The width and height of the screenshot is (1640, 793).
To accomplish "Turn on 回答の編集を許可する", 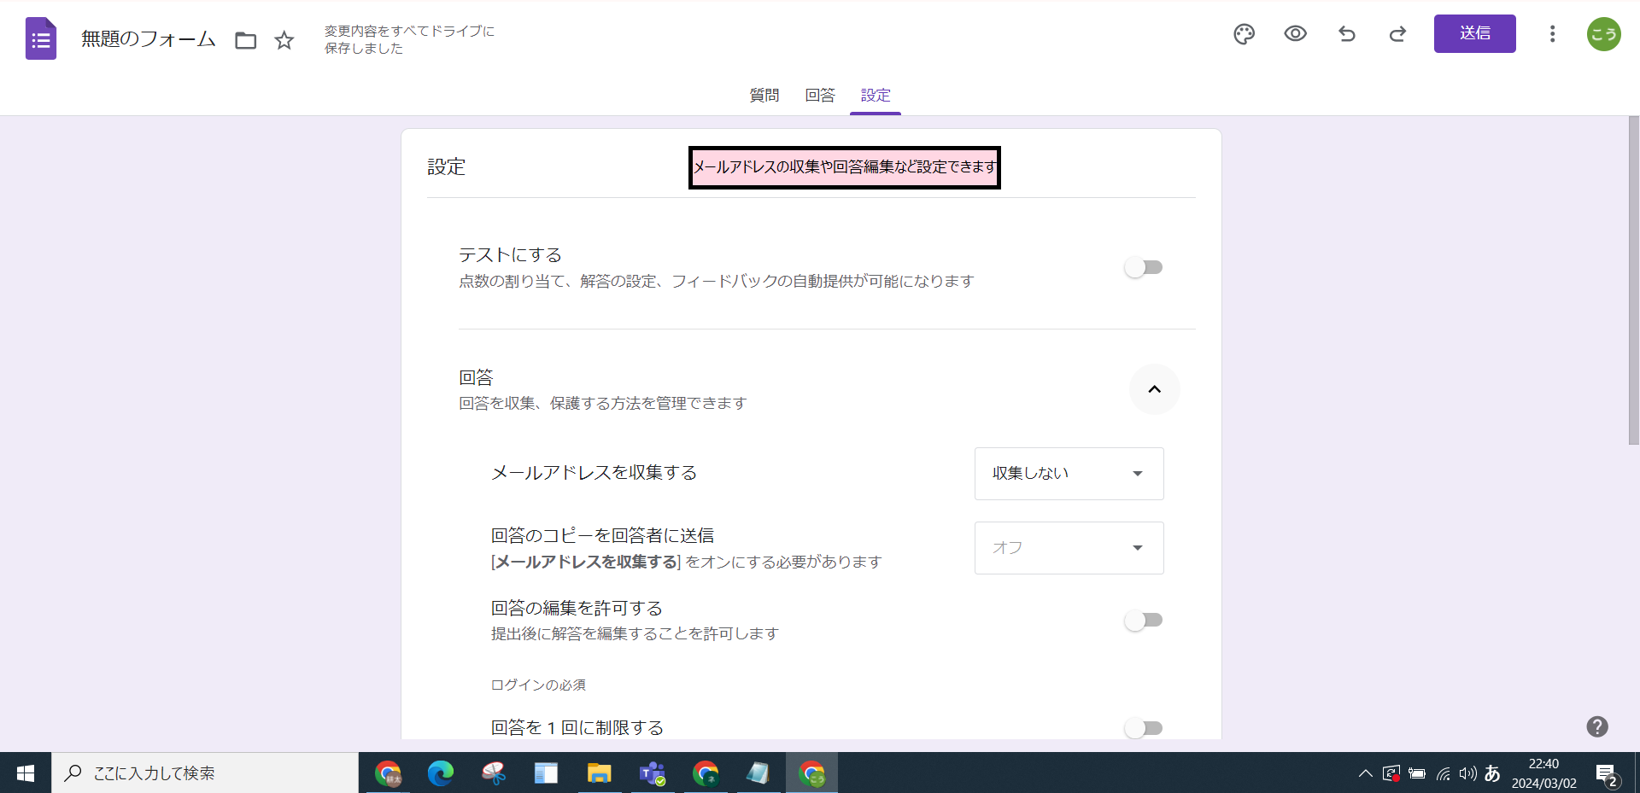I will [x=1144, y=621].
